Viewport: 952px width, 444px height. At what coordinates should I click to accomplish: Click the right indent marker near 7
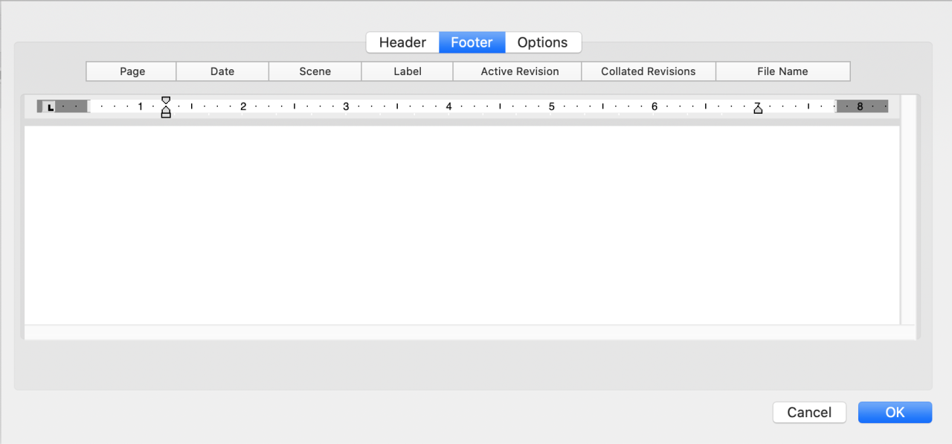[x=758, y=109]
